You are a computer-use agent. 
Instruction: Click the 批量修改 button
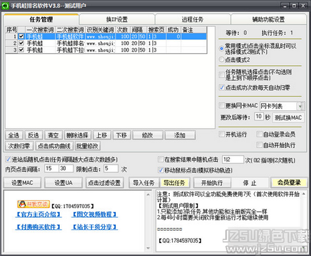[x=87, y=146]
